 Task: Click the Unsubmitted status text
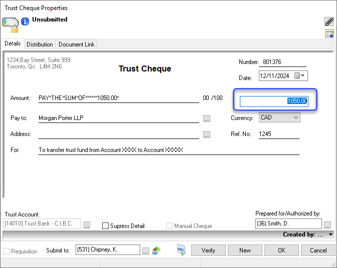[50, 19]
